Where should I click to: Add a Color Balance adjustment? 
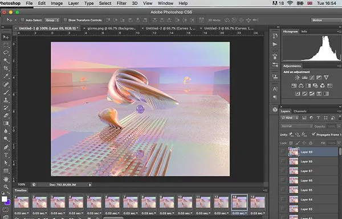(x=301, y=85)
